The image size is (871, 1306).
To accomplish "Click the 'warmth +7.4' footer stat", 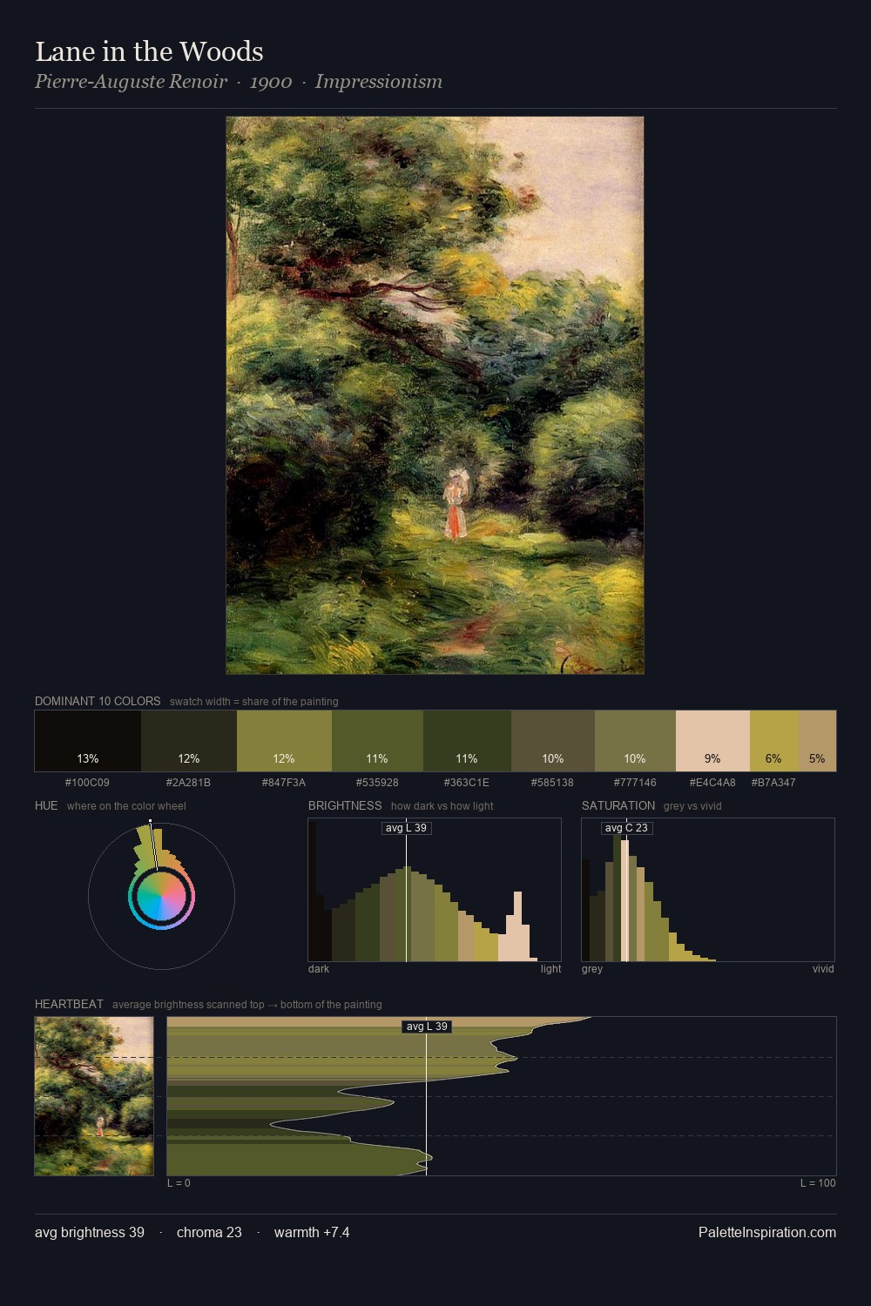I will (312, 1232).
